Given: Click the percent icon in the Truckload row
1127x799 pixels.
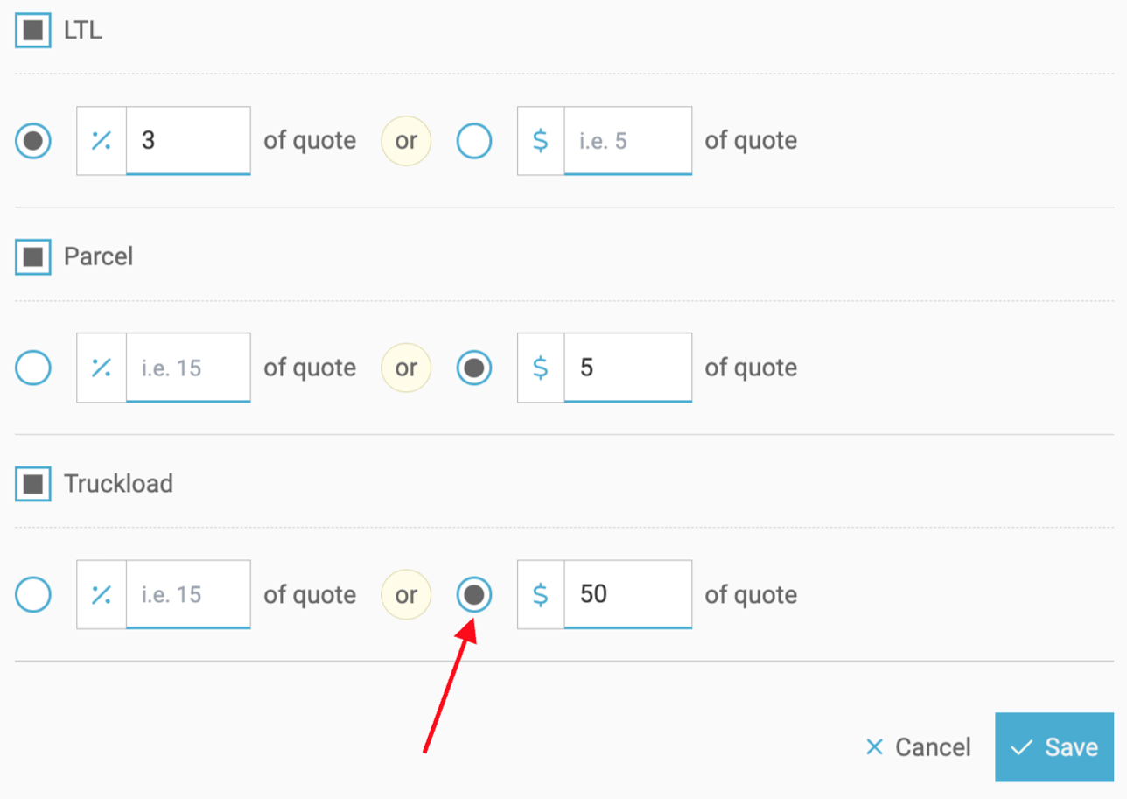Looking at the screenshot, I should coord(100,594).
